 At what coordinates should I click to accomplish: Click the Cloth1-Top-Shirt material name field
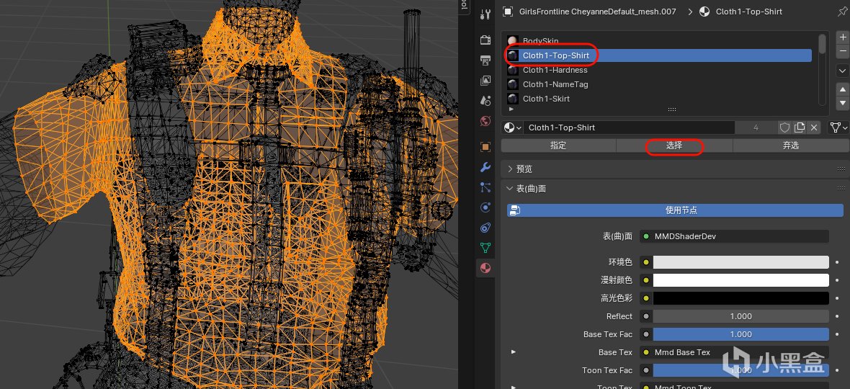click(627, 128)
